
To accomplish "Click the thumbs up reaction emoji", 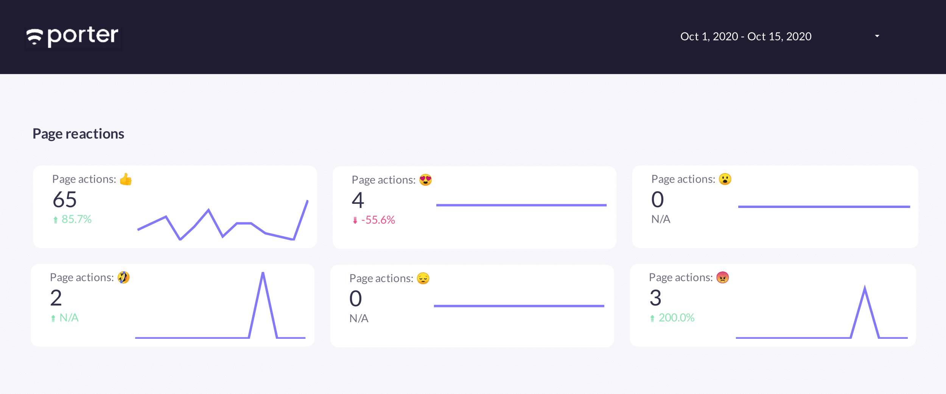I will (126, 179).
